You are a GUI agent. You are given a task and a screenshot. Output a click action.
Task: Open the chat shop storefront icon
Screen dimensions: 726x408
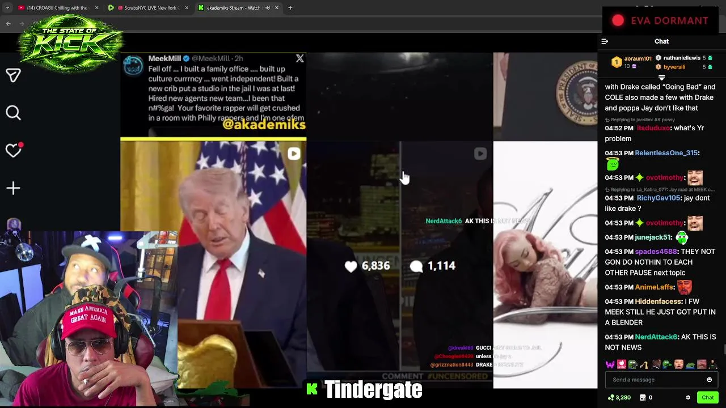(643, 398)
